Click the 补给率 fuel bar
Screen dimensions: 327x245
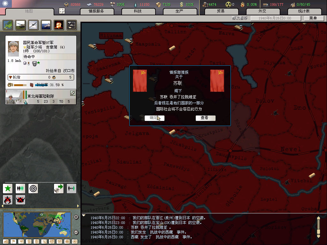[x=42, y=85]
